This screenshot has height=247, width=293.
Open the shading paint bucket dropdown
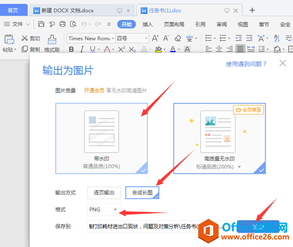283,49
